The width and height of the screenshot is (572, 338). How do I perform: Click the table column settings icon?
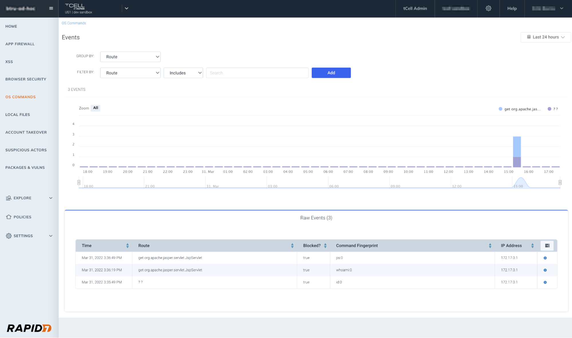(547, 246)
